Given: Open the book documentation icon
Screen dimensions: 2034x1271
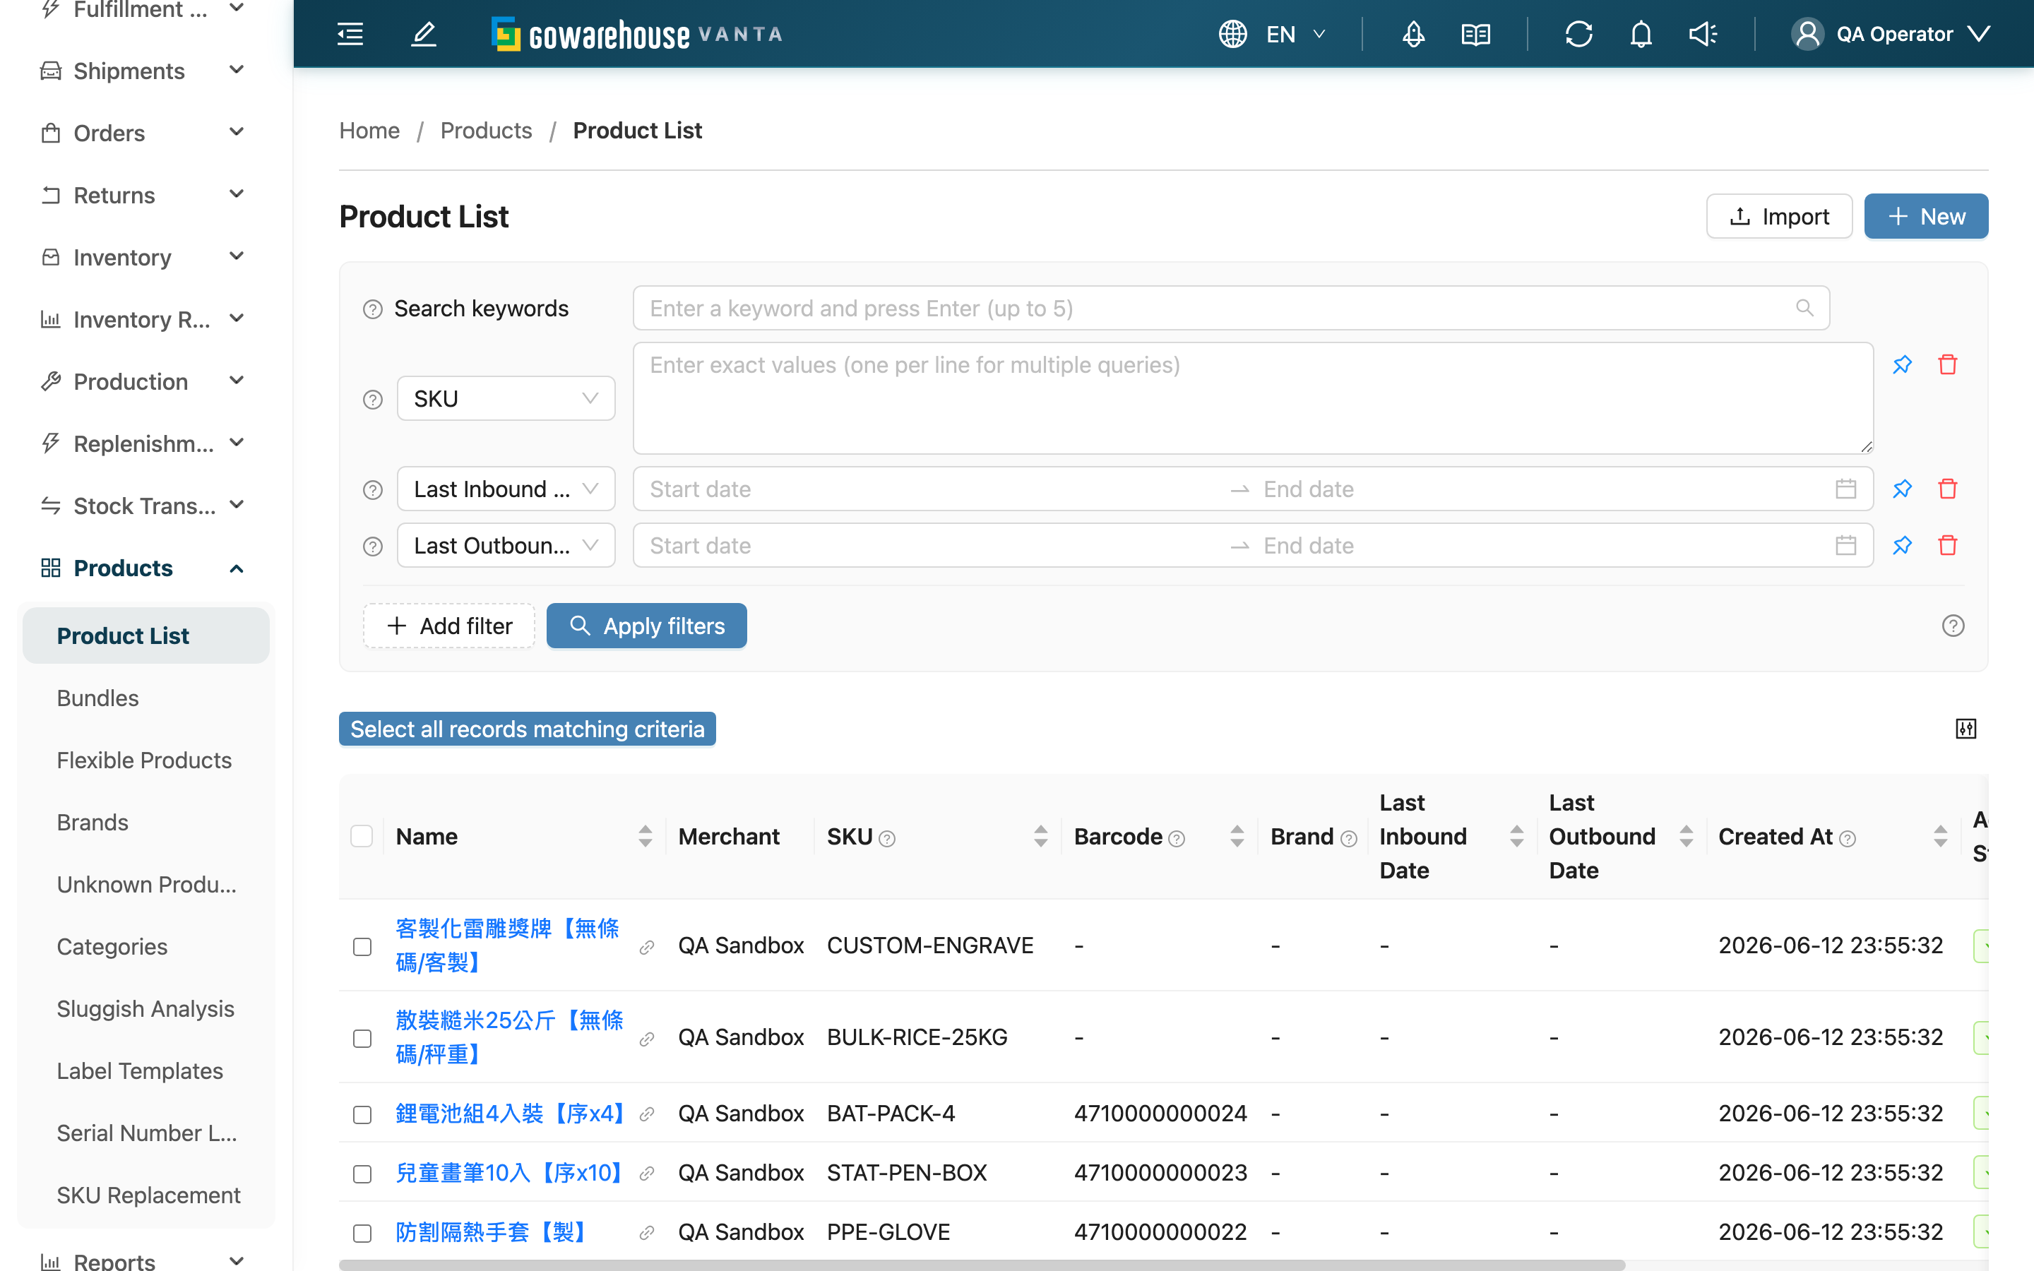Looking at the screenshot, I should coord(1476,34).
